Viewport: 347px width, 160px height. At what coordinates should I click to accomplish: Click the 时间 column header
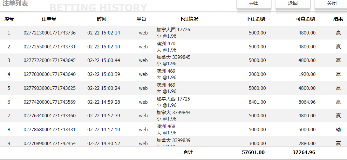coord(102,19)
